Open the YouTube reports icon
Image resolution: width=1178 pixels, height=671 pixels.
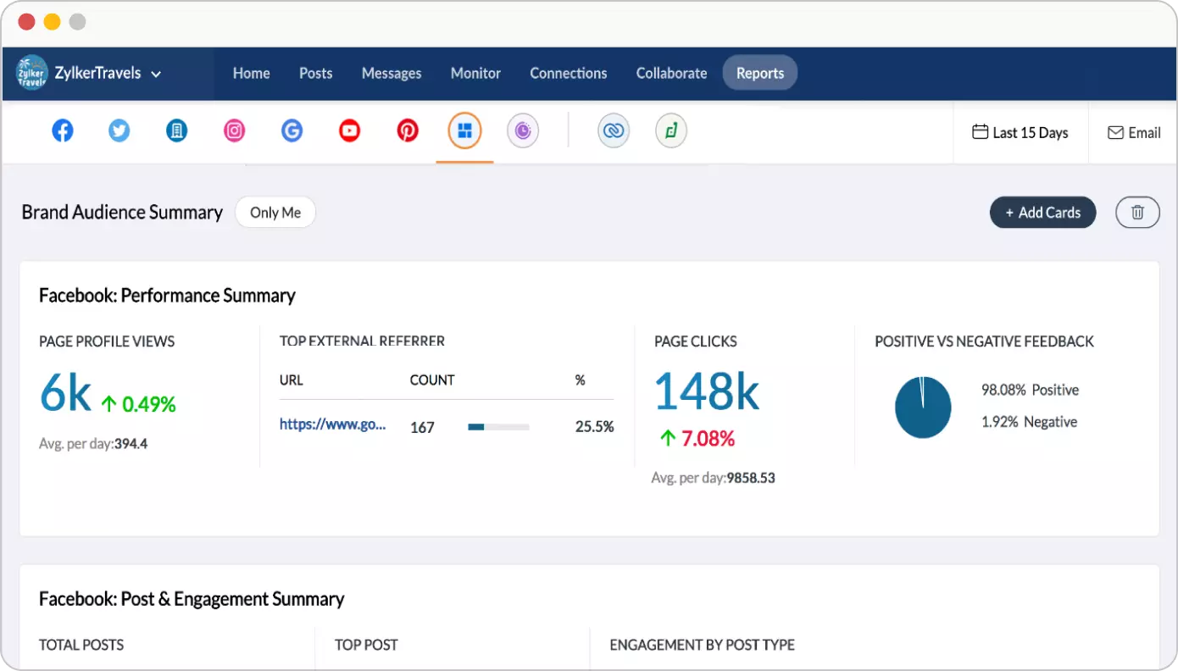point(350,131)
